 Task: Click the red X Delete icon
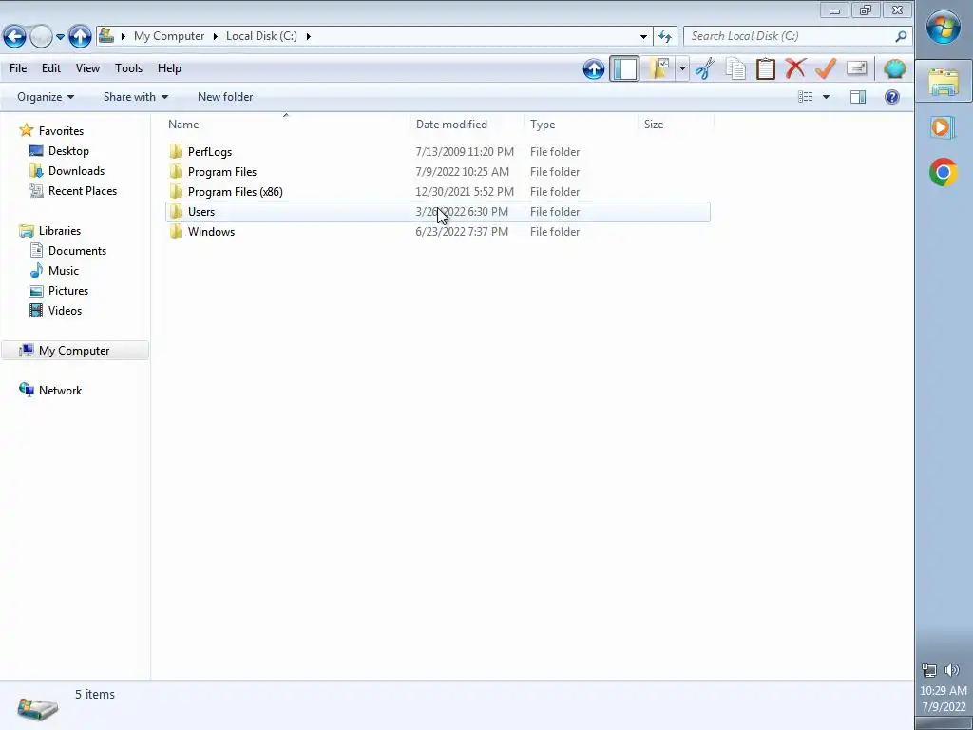click(x=795, y=68)
